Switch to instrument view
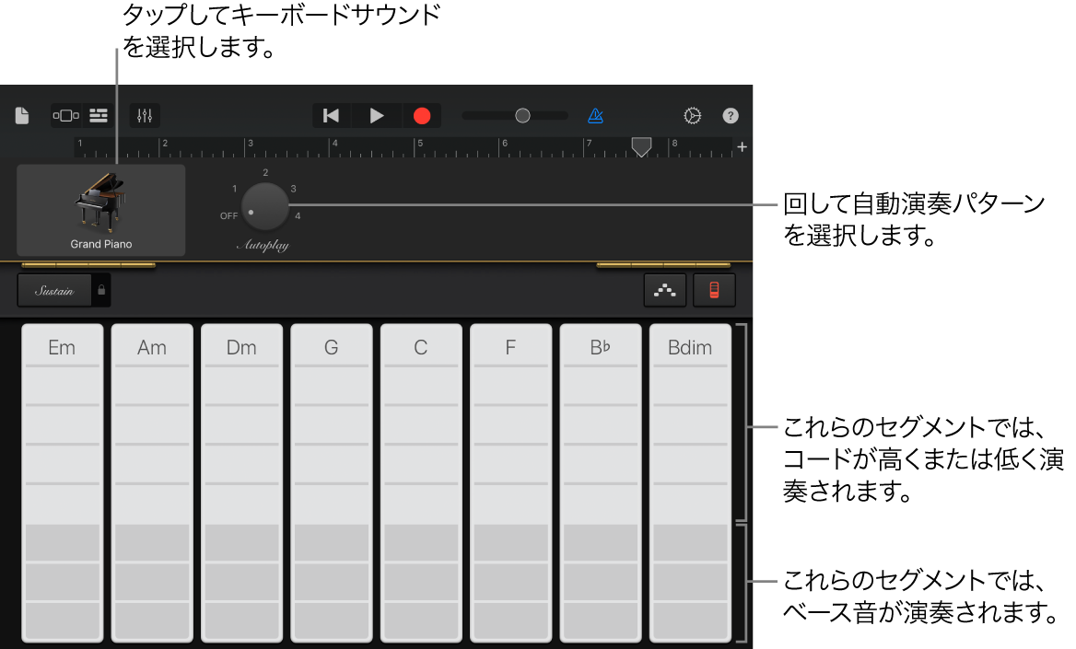The height and width of the screenshot is (649, 1076). click(65, 115)
